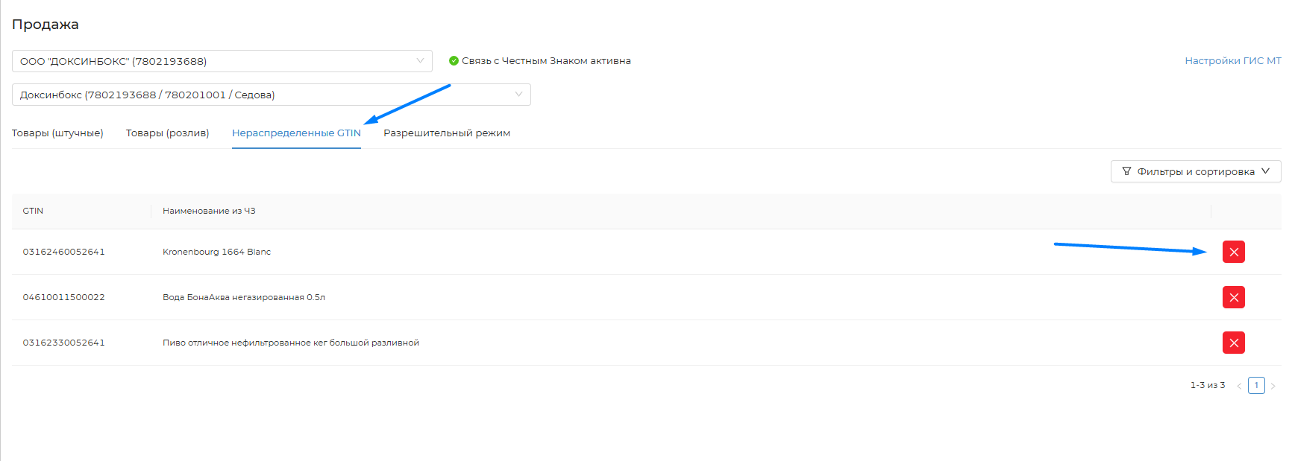Click the funnel filter icon
Image resolution: width=1292 pixels, height=461 pixels.
pos(1126,171)
